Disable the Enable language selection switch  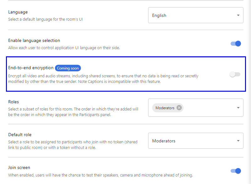tap(236, 43)
